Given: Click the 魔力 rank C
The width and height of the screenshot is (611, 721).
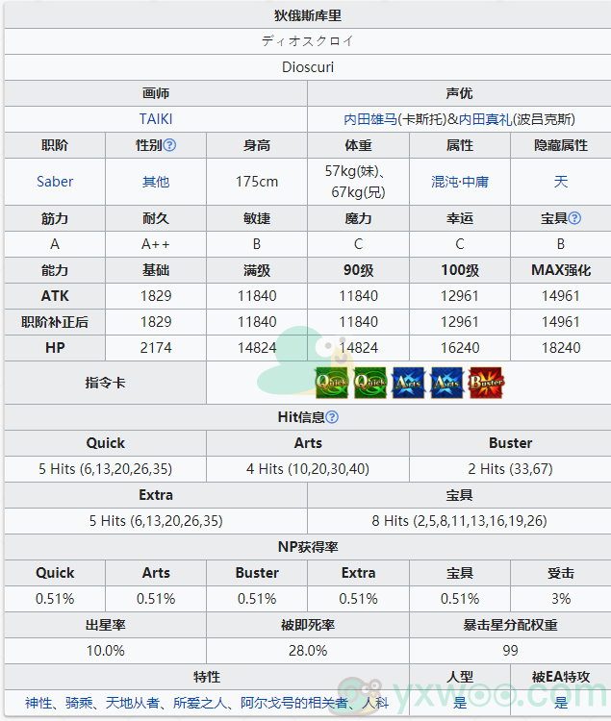Looking at the screenshot, I should coord(358,244).
